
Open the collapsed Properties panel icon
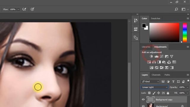(x=136, y=29)
